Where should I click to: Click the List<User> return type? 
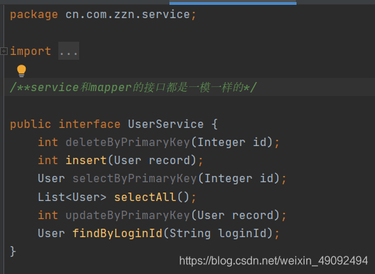point(72,197)
